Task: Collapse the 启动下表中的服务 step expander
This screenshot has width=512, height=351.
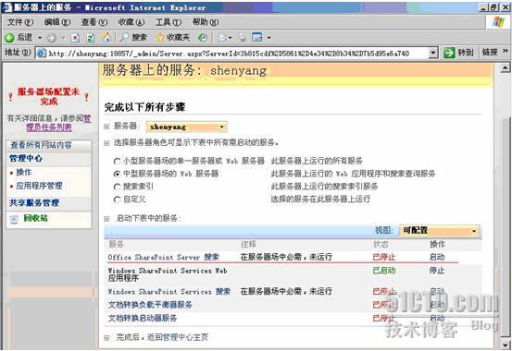Action: pos(106,219)
